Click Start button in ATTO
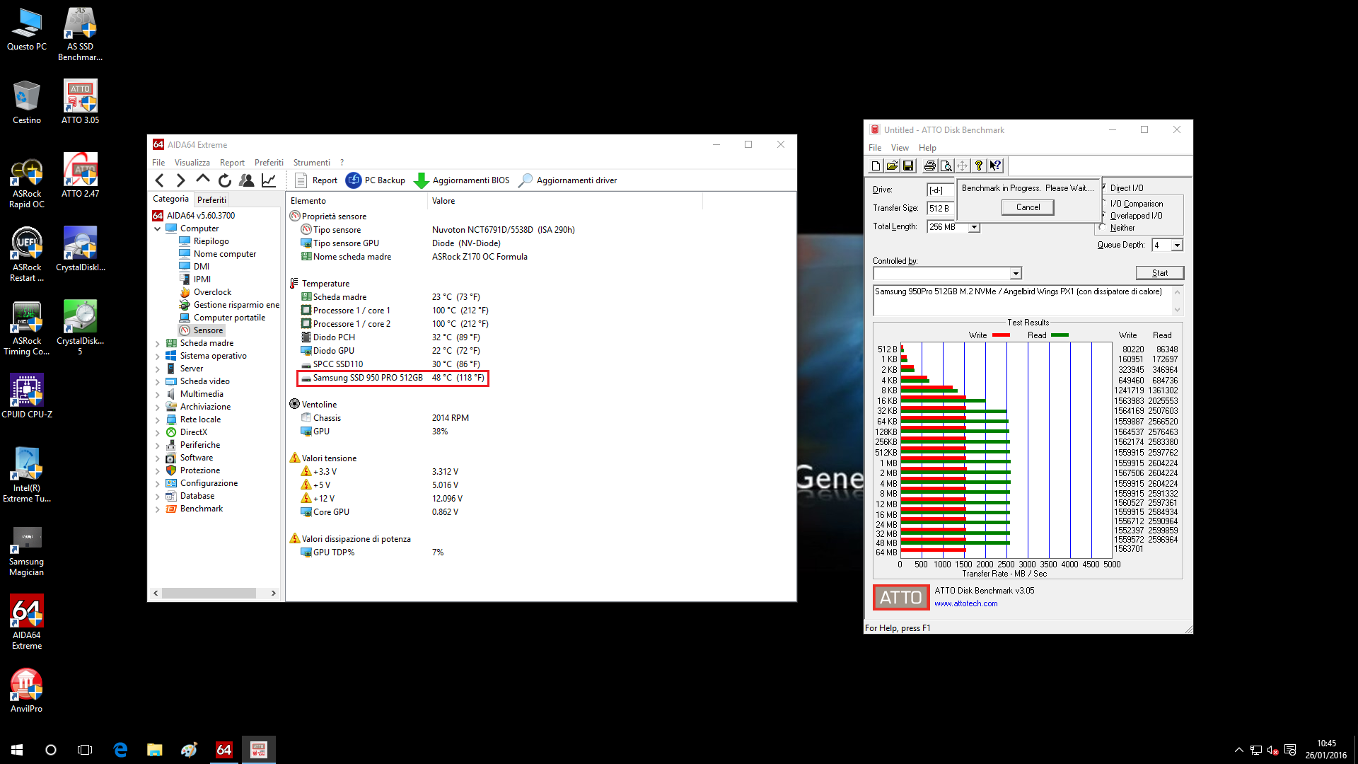Viewport: 1358px width, 764px height. [x=1160, y=273]
